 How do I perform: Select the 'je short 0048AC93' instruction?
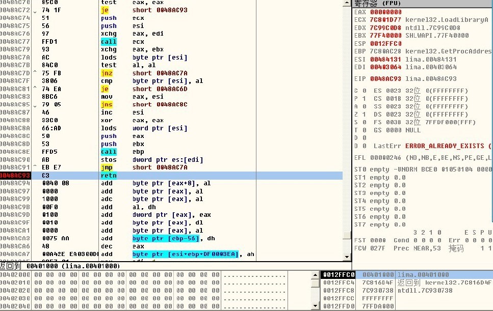tap(144, 10)
